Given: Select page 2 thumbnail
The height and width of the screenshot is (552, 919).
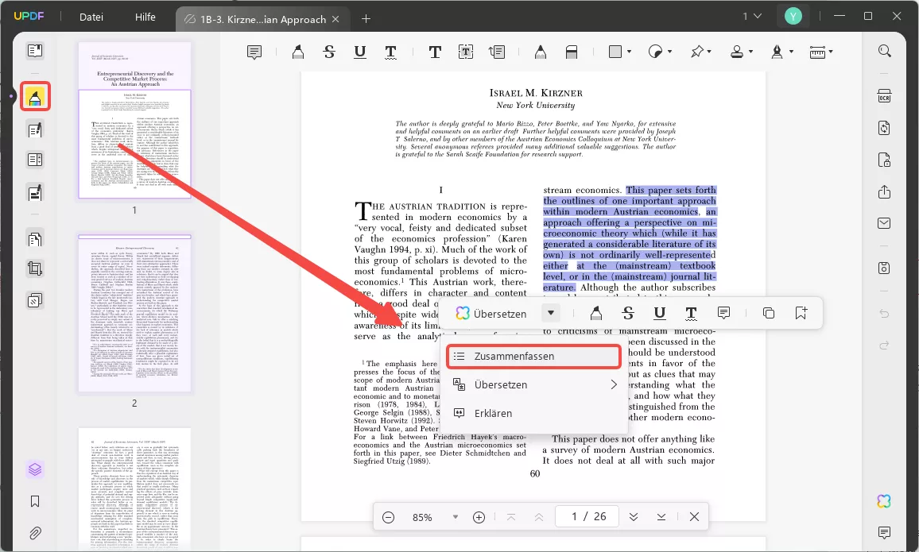Looking at the screenshot, I should [x=135, y=313].
